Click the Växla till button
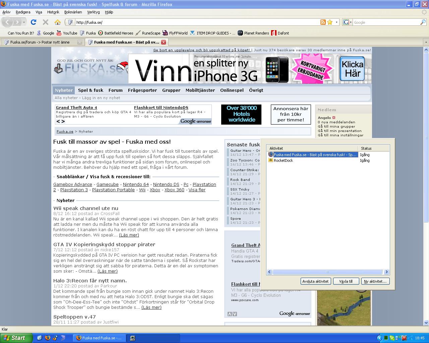429x343 pixels. pyautogui.click(x=346, y=281)
